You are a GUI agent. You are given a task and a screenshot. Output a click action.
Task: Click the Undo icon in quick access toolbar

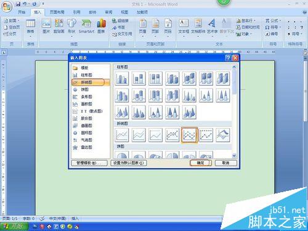(x=25, y=4)
